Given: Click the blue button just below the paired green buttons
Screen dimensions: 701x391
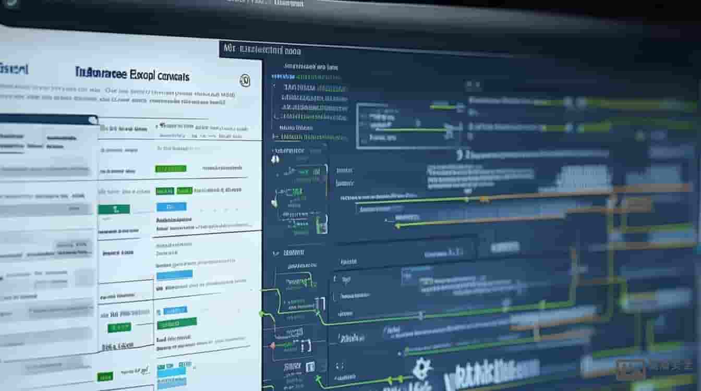Looking at the screenshot, I should 171,207.
